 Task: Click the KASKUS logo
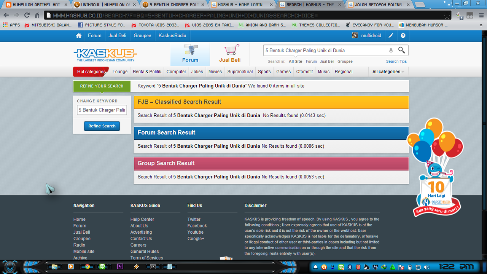coord(105,55)
